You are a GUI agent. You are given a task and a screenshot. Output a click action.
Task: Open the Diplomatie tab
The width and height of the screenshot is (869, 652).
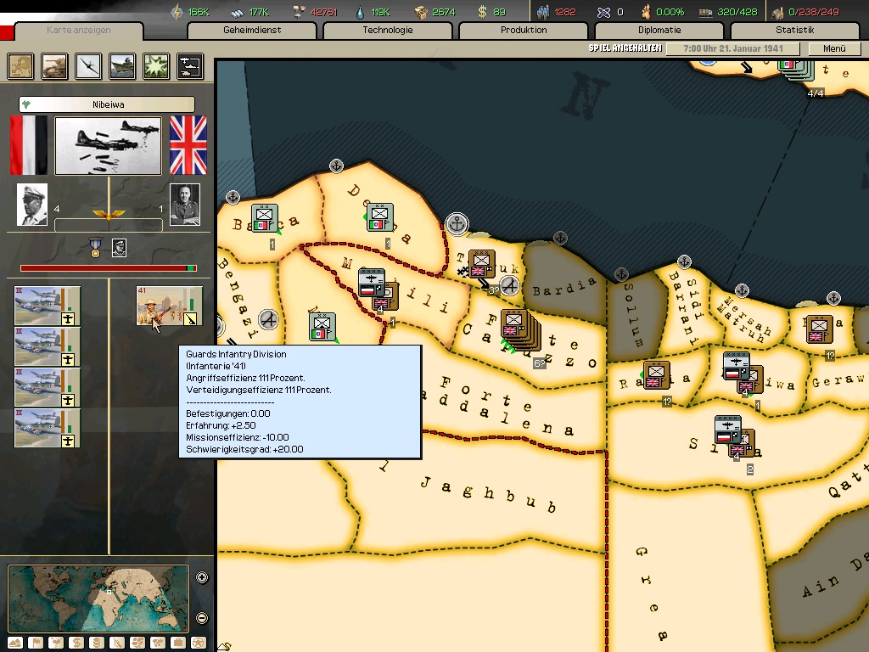tap(659, 31)
